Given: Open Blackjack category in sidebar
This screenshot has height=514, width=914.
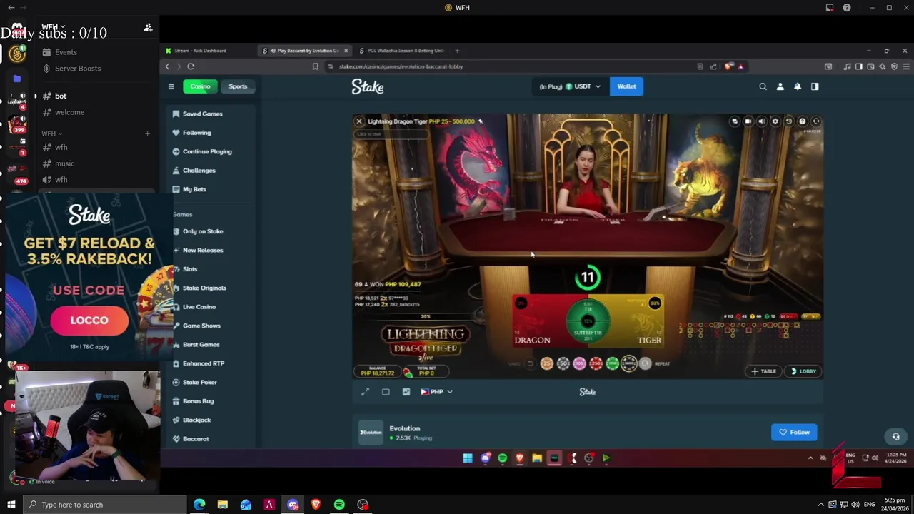Looking at the screenshot, I should point(196,420).
